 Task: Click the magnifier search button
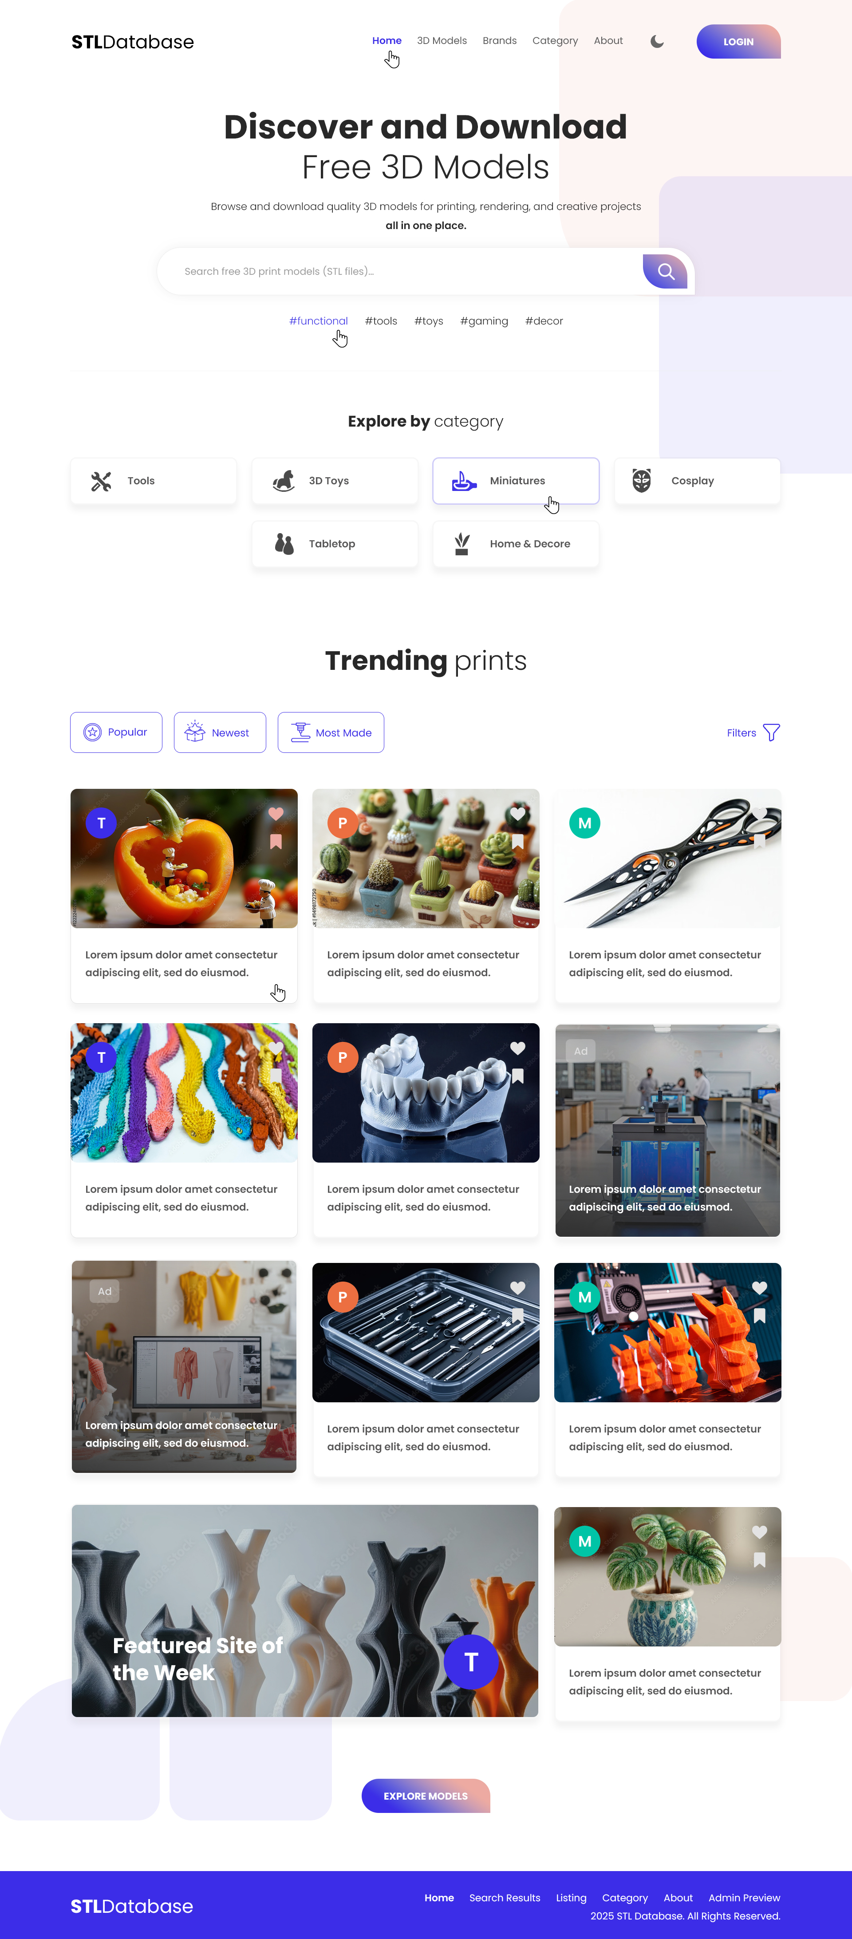click(x=665, y=271)
